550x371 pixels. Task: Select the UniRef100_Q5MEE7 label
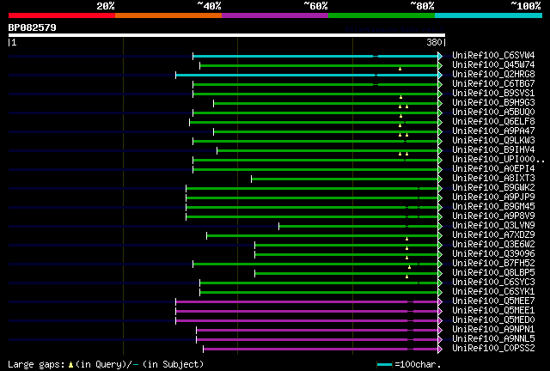(493, 301)
